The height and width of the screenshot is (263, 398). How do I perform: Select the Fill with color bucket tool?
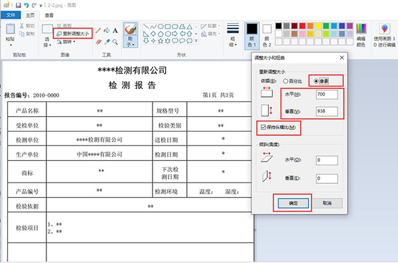107,31
